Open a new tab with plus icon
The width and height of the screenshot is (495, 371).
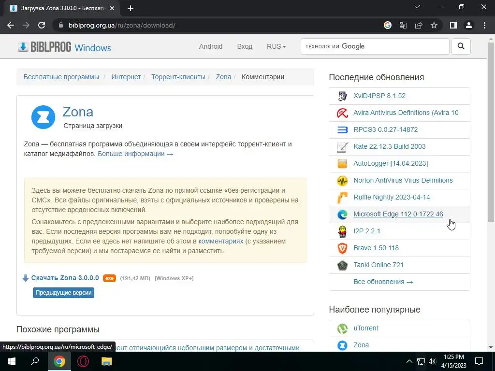click(131, 9)
